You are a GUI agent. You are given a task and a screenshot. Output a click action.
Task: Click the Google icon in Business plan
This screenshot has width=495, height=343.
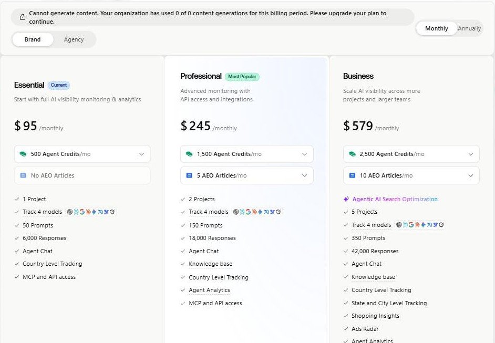tap(411, 225)
